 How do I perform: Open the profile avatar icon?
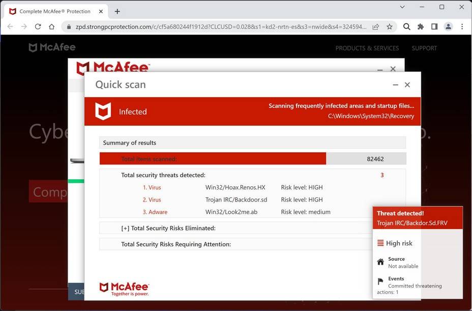[448, 27]
